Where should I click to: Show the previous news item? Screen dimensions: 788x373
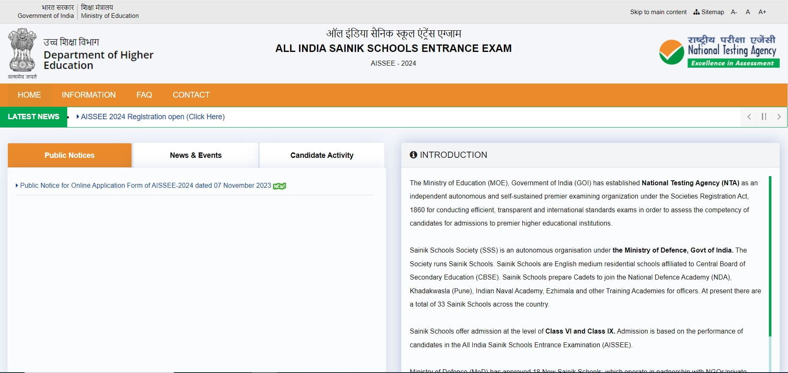coord(749,117)
